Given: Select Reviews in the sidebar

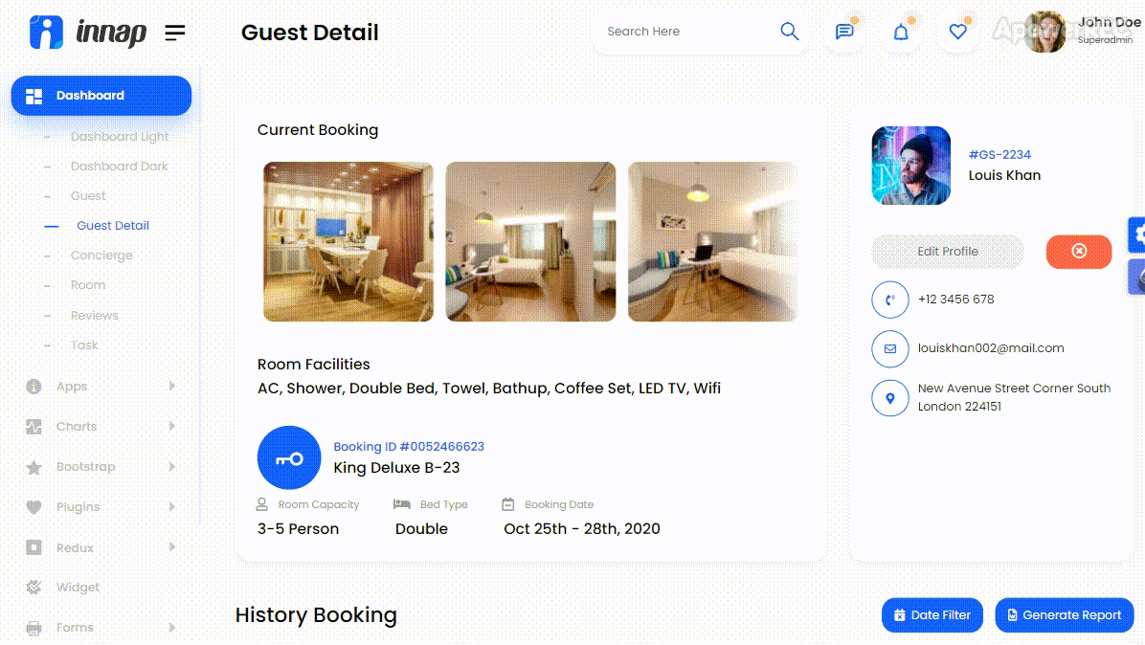Looking at the screenshot, I should coord(94,315).
